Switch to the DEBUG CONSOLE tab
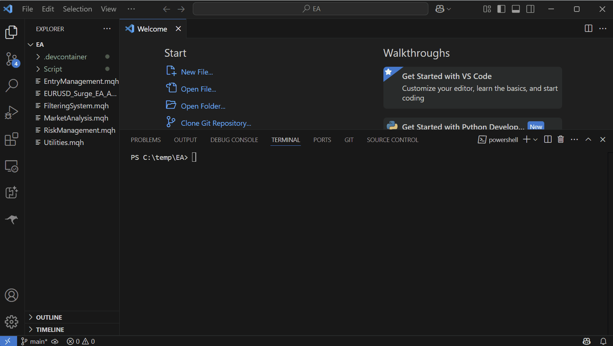The width and height of the screenshot is (613, 346). (234, 140)
